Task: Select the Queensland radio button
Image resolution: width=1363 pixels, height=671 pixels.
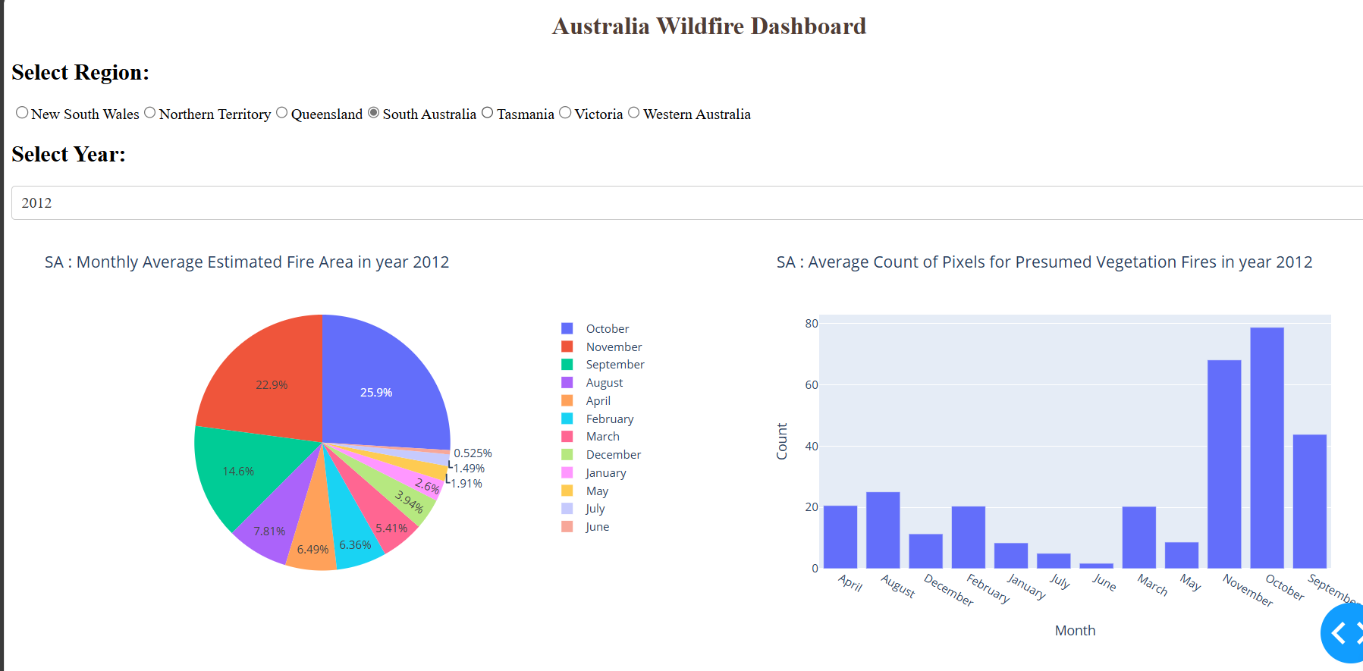Action: pos(282,113)
